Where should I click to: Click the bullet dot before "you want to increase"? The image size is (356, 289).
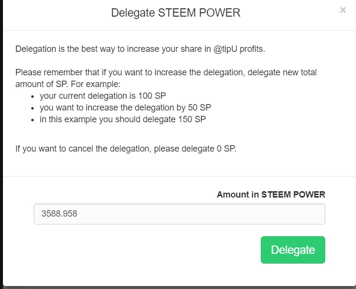pos(33,108)
